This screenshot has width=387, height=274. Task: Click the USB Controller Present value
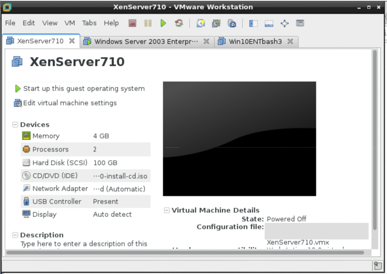pyautogui.click(x=106, y=202)
